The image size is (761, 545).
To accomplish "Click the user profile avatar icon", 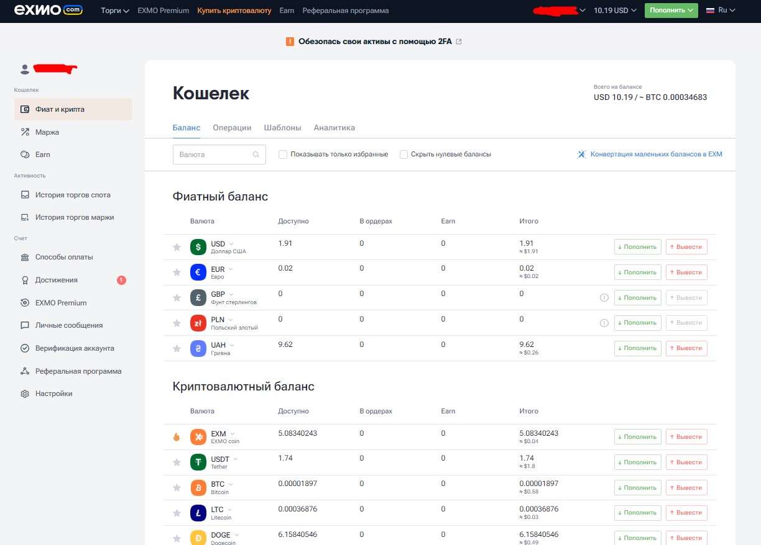I will (25, 69).
